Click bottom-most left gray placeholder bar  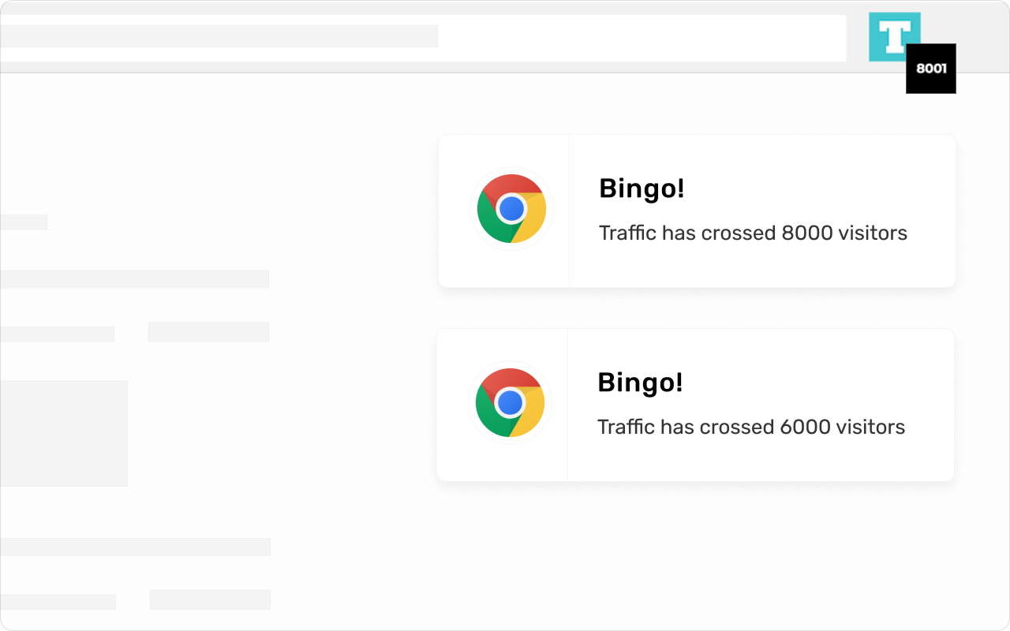point(58,602)
